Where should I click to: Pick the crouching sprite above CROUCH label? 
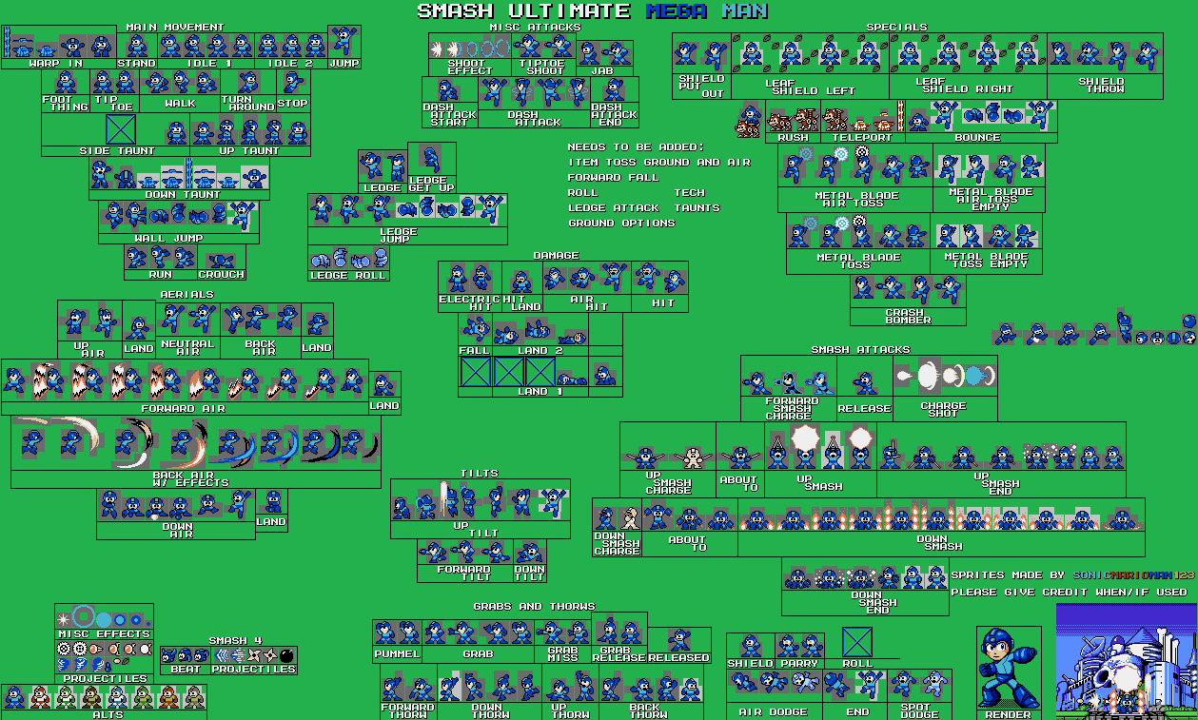click(221, 259)
